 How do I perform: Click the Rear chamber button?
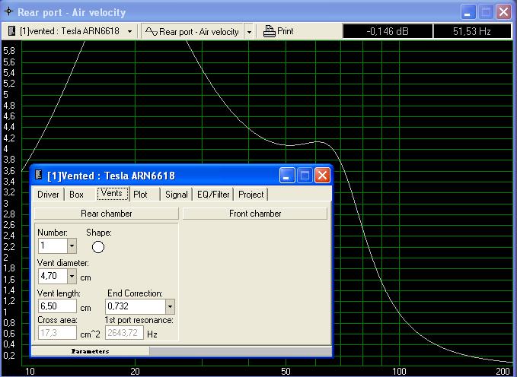106,214
